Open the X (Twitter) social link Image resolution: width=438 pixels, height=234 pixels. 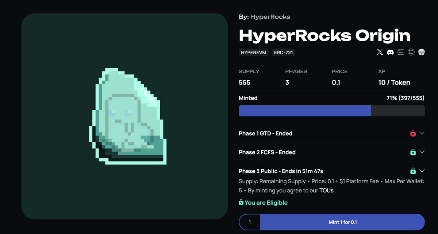coord(380,52)
